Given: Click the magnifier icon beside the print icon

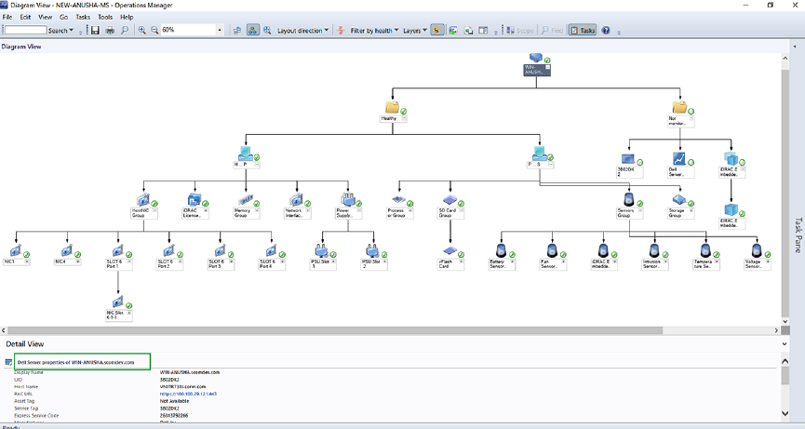Looking at the screenshot, I should (x=125, y=31).
